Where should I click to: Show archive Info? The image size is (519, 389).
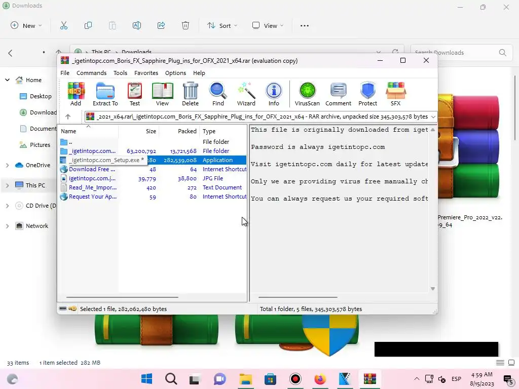coord(274,94)
